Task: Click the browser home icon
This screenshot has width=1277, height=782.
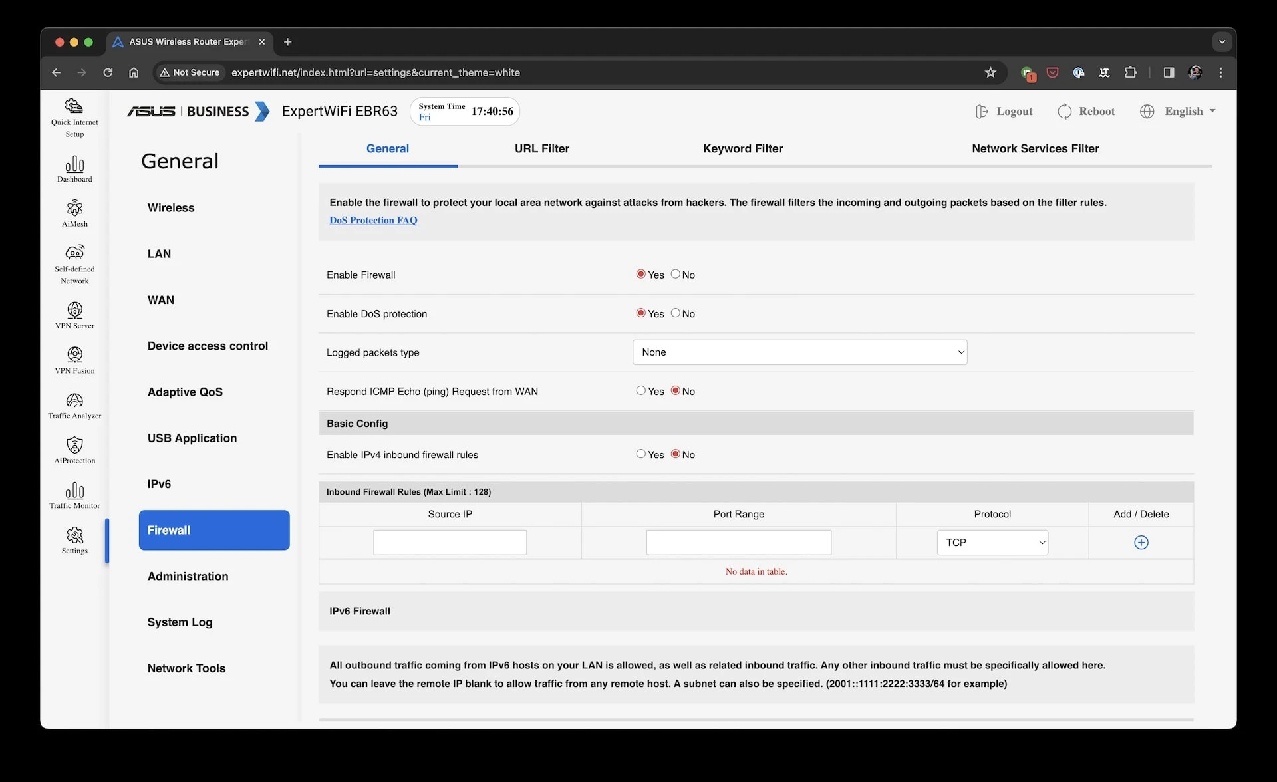Action: (x=134, y=72)
